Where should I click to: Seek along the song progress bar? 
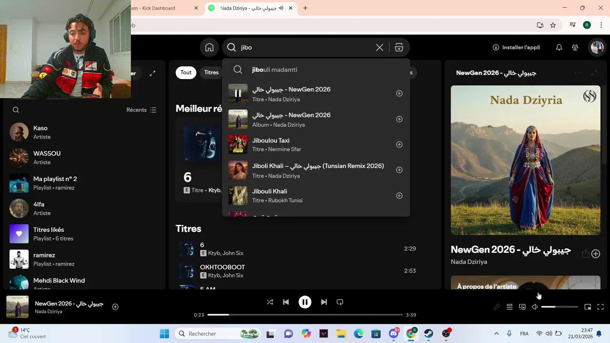(305, 315)
